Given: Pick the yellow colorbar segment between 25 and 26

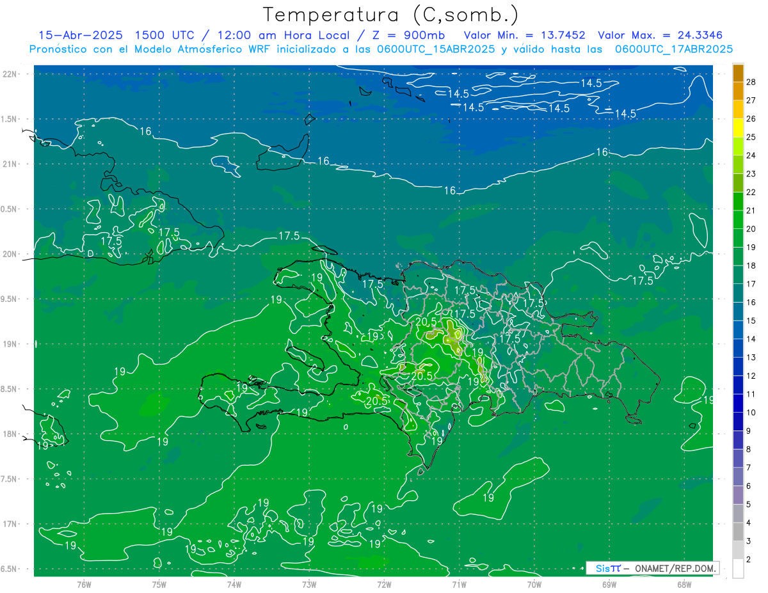Looking at the screenshot, I should [x=738, y=127].
